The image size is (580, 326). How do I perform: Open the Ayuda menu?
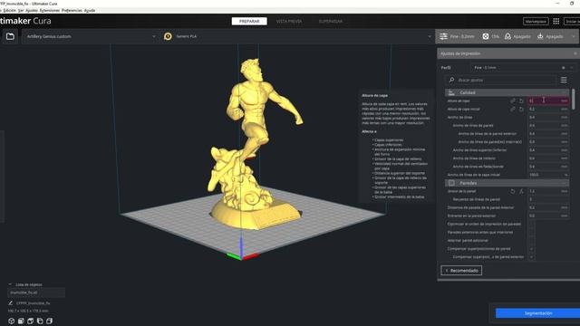pos(90,10)
